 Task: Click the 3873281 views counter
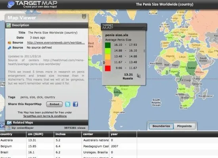[75, 128]
